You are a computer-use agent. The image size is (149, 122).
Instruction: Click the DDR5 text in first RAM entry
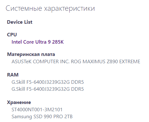[x=78, y=82]
